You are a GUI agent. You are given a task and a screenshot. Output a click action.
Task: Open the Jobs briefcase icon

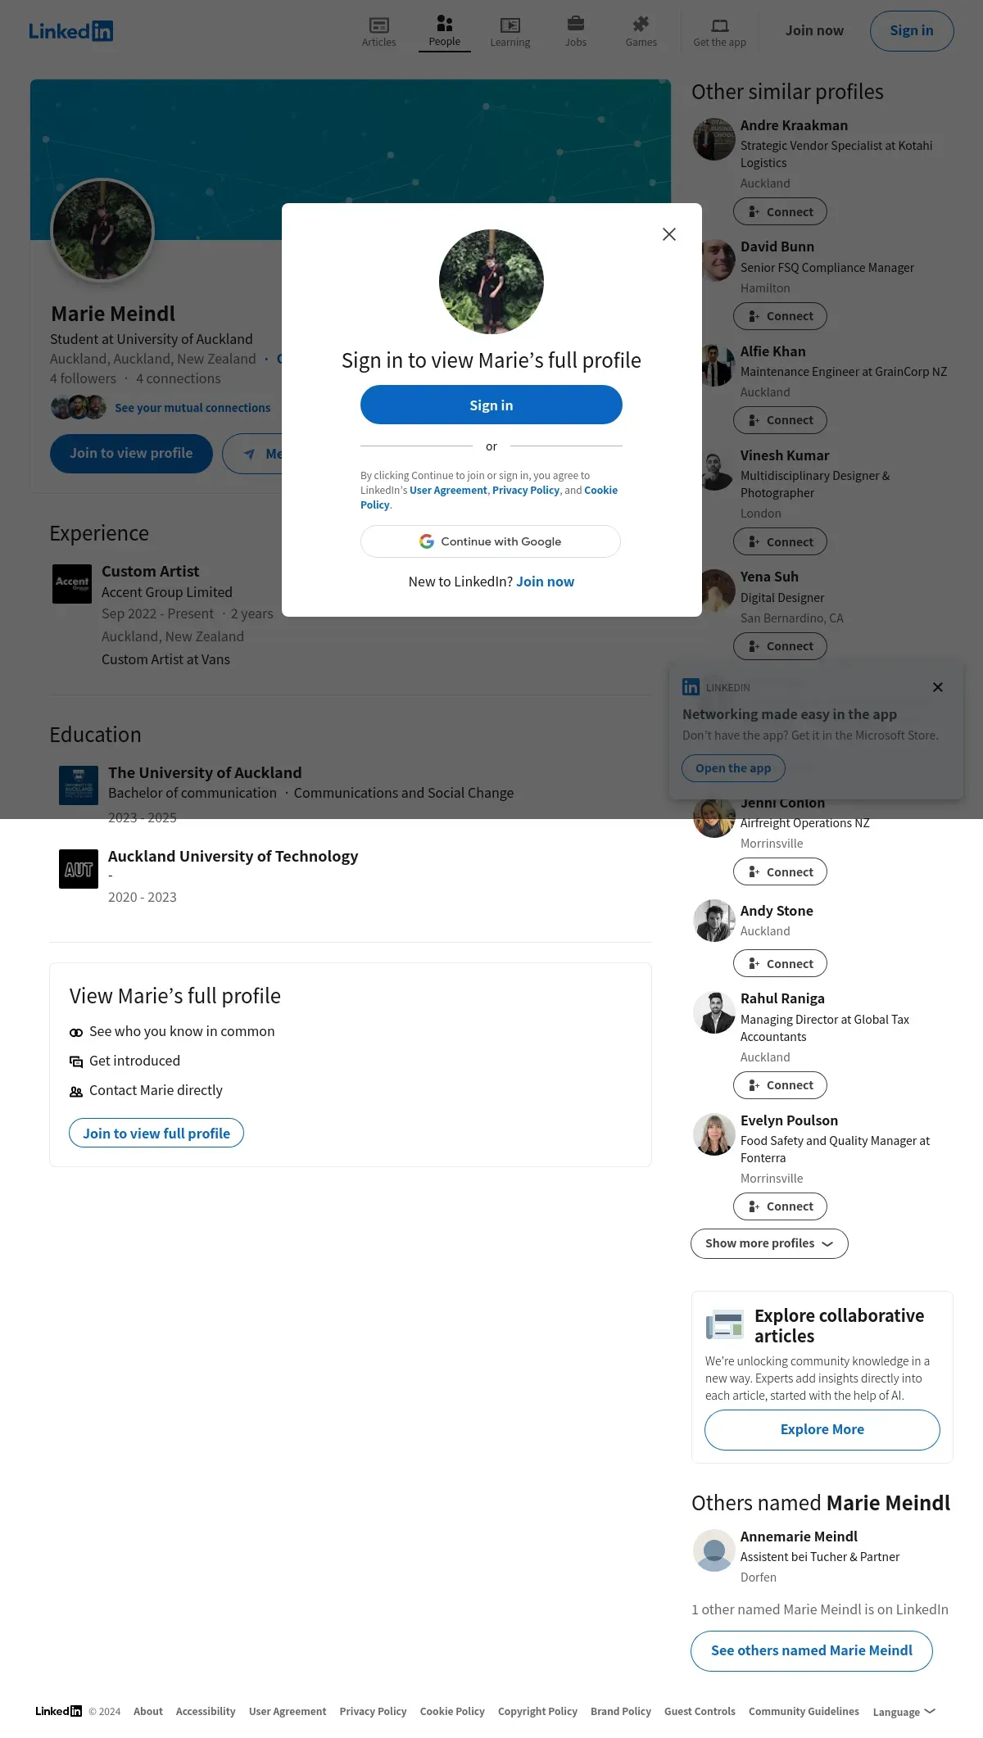tap(576, 24)
